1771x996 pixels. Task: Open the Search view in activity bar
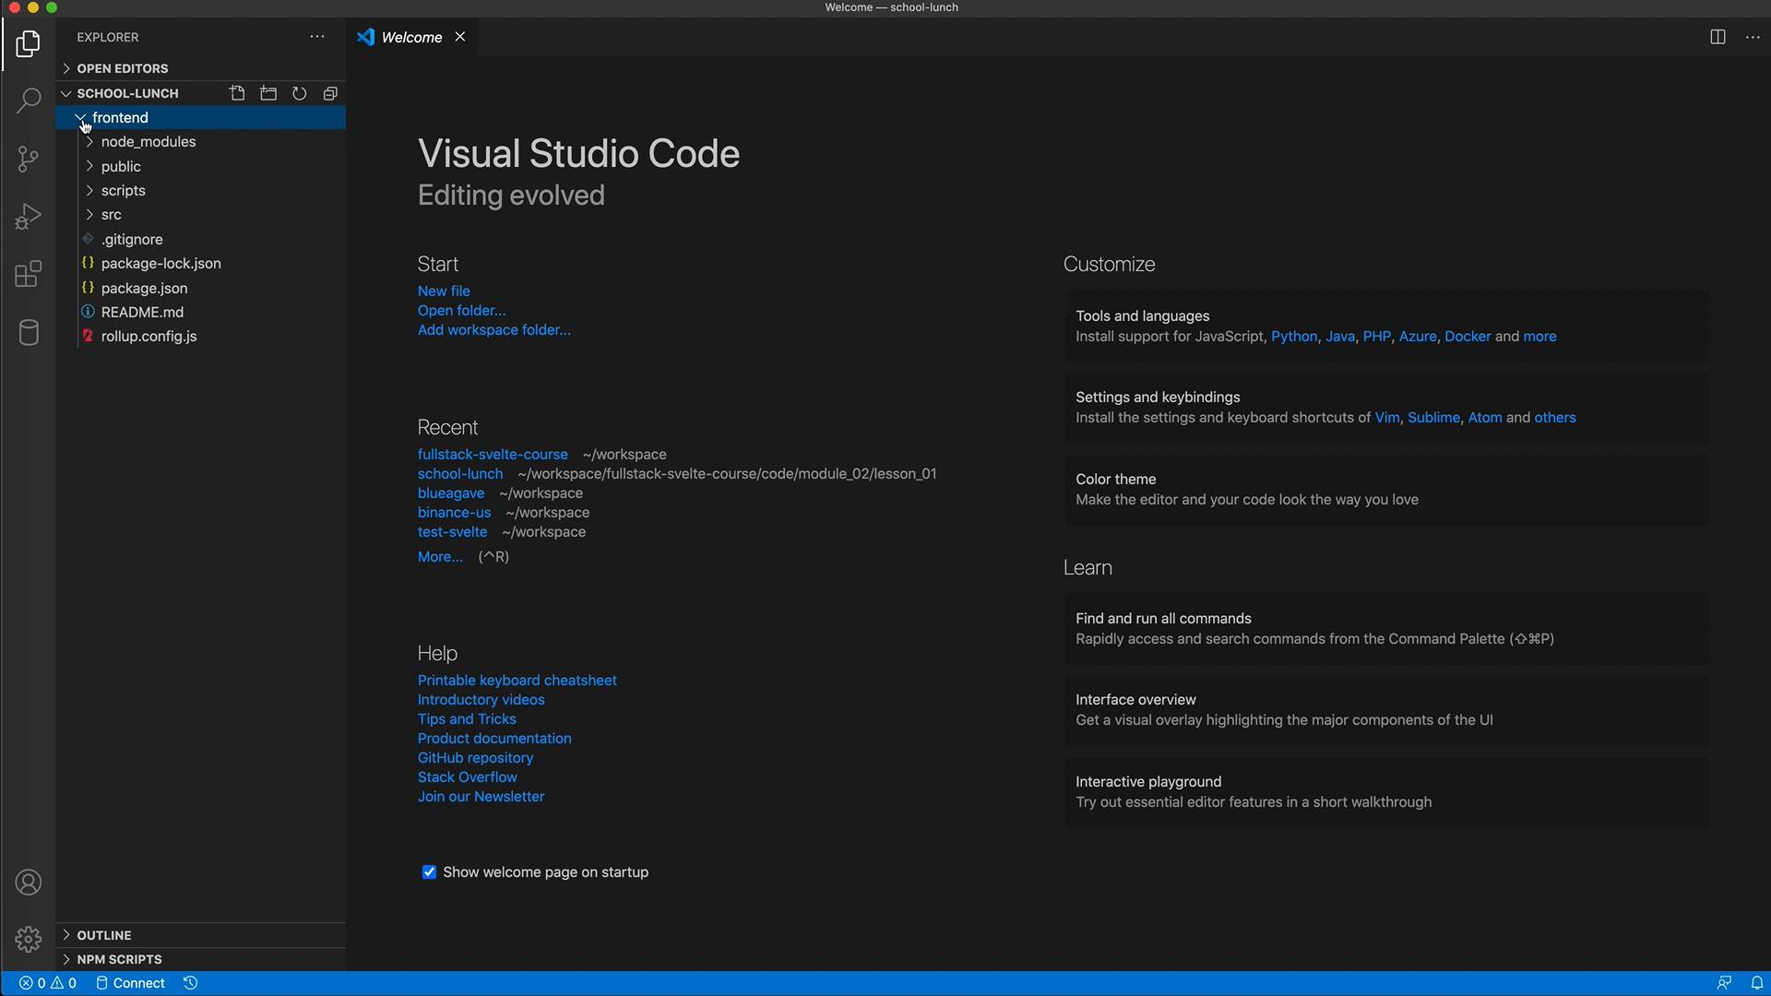click(x=28, y=101)
